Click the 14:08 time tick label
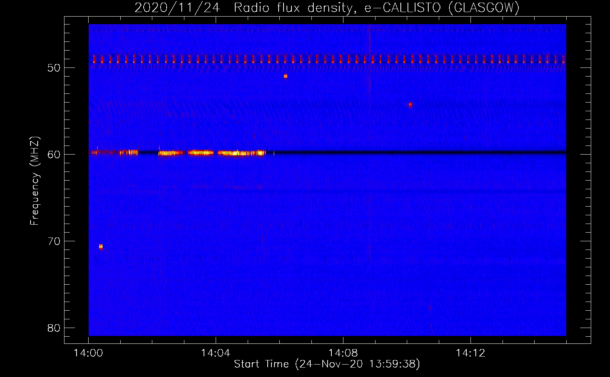Screen dimensions: 610x377 [343, 353]
